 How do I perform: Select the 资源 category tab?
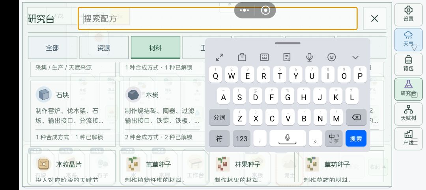pos(104,47)
